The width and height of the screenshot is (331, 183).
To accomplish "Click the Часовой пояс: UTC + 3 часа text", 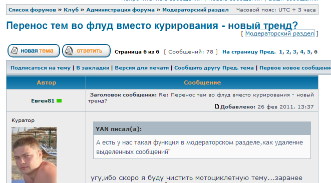I will click(276, 10).
